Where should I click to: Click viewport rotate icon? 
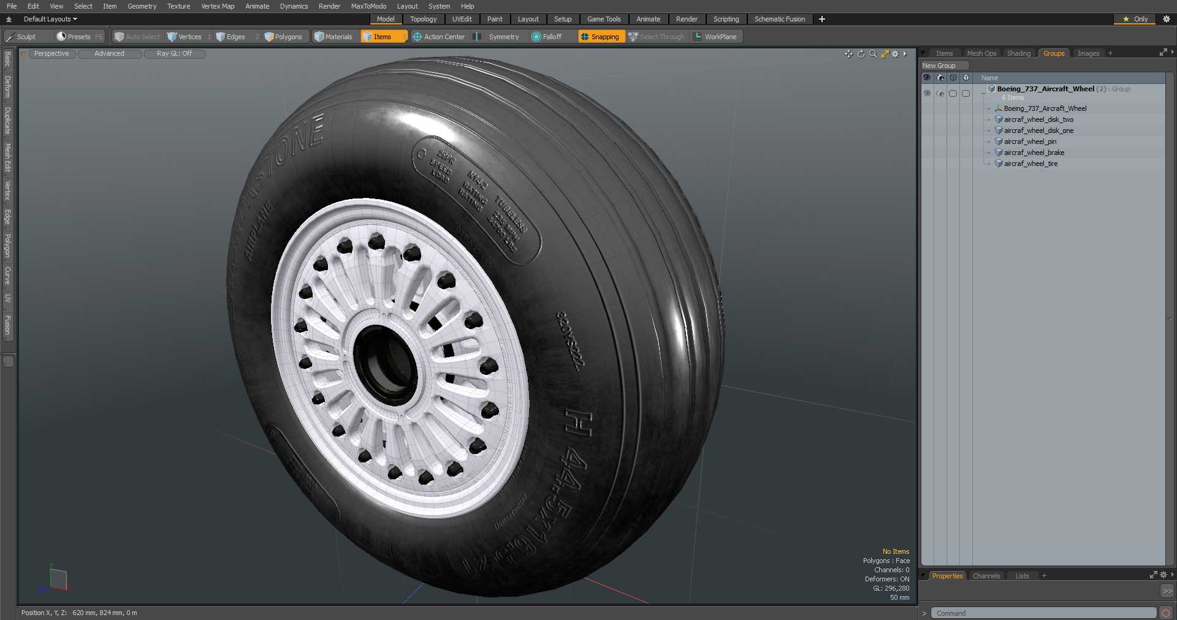(x=861, y=54)
